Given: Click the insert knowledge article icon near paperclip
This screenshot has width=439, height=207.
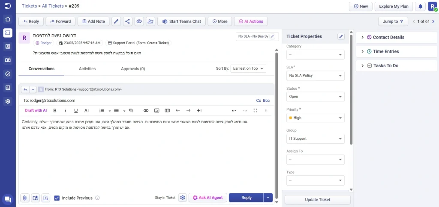Looking at the screenshot, I should [x=35, y=198].
